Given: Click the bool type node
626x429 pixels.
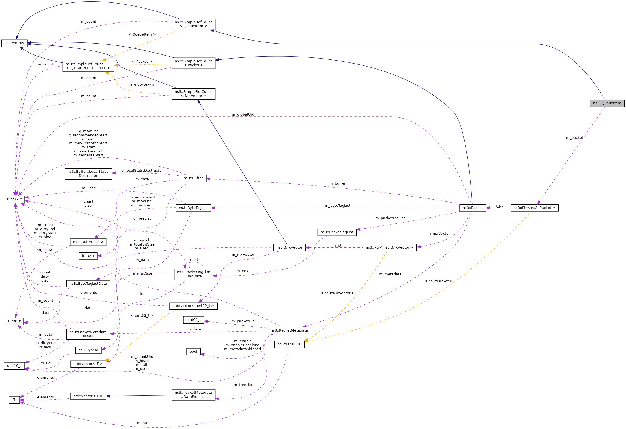Looking at the screenshot, I should point(193,352).
